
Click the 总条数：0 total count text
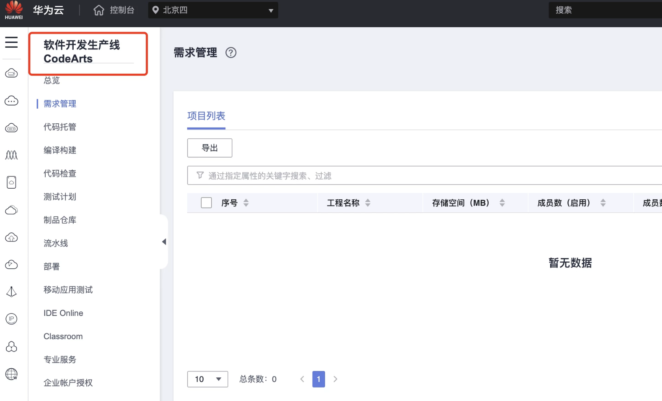tap(258, 379)
